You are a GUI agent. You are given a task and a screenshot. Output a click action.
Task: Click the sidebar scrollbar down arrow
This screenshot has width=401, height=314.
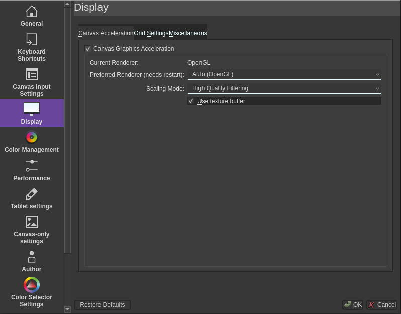click(x=68, y=309)
